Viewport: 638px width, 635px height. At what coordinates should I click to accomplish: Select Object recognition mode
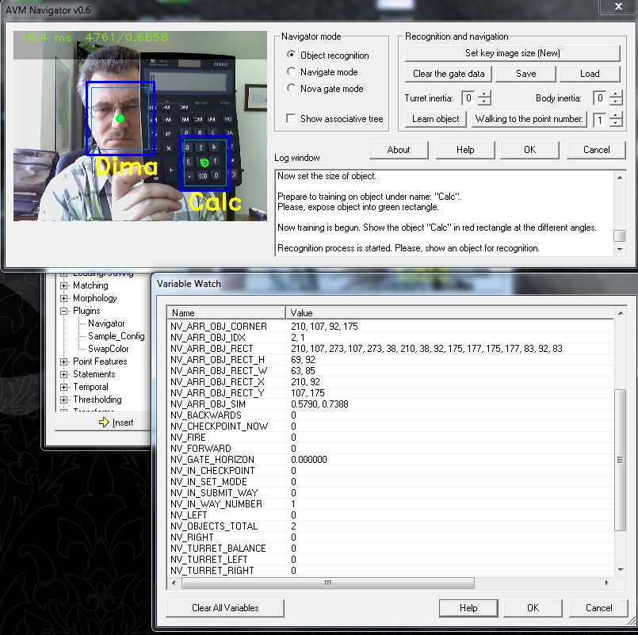(x=292, y=55)
